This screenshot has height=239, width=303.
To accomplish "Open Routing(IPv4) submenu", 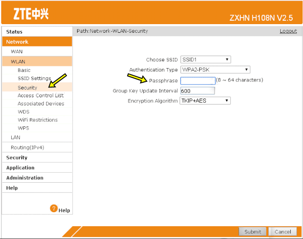I will (37, 148).
